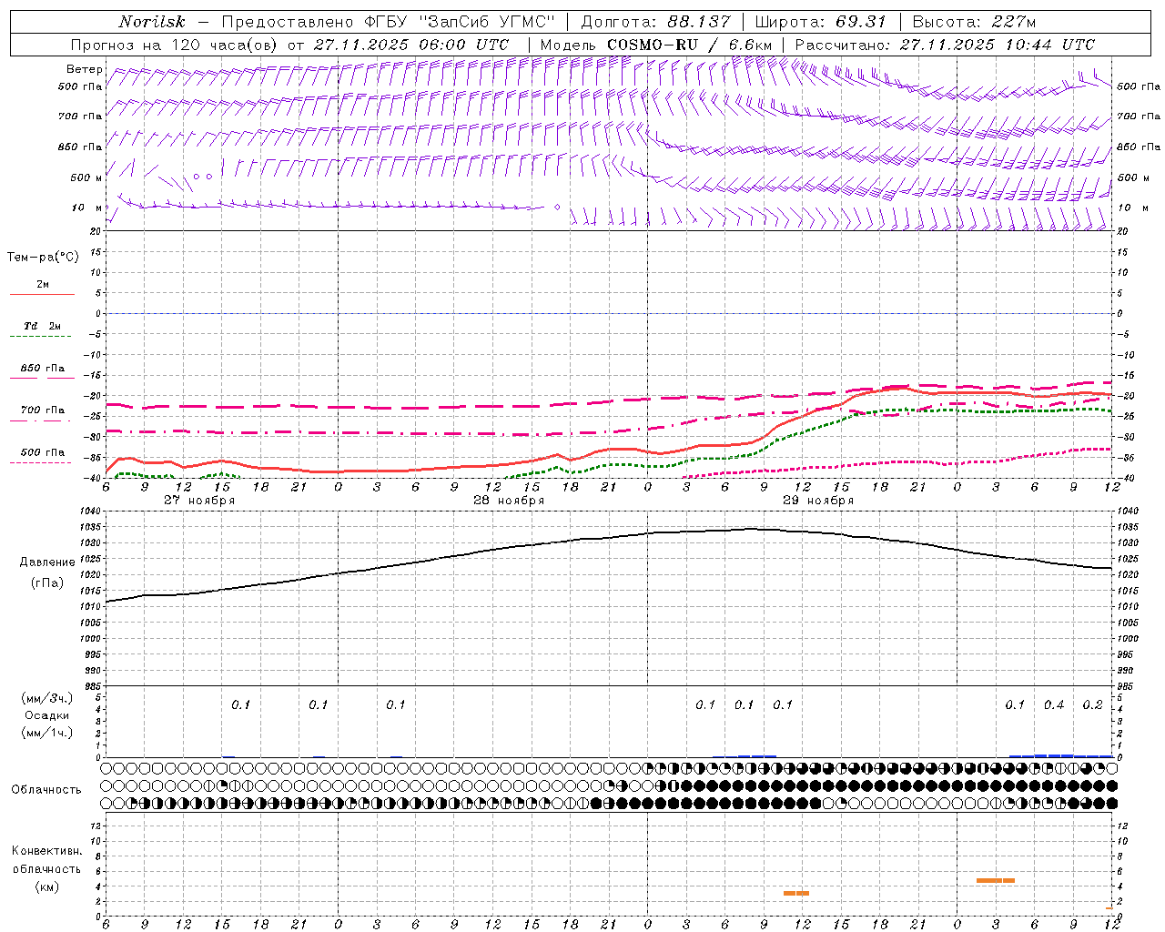The height and width of the screenshot is (932, 1165).
Task: Click the "(км)" convective cloudiness unit label
Action: [x=47, y=886]
